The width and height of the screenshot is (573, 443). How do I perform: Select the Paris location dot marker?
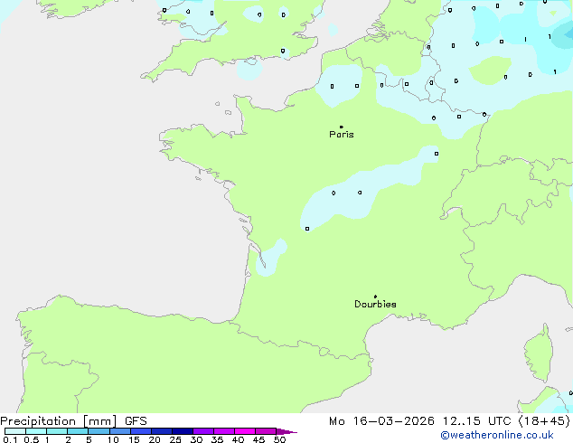341,127
